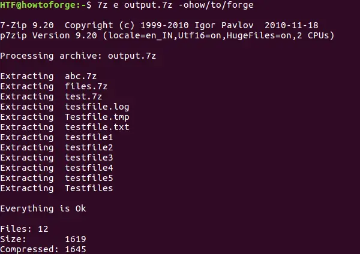Click the p7zip Version 9.20 line
The image size is (360, 254).
point(167,35)
